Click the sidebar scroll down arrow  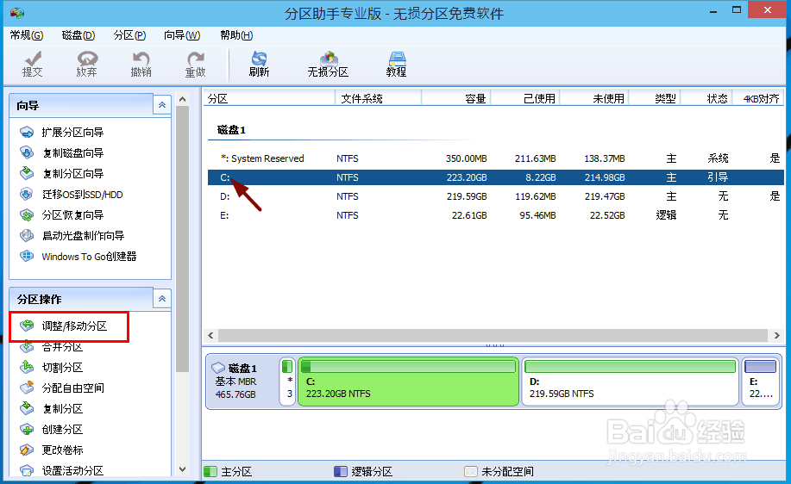[183, 469]
